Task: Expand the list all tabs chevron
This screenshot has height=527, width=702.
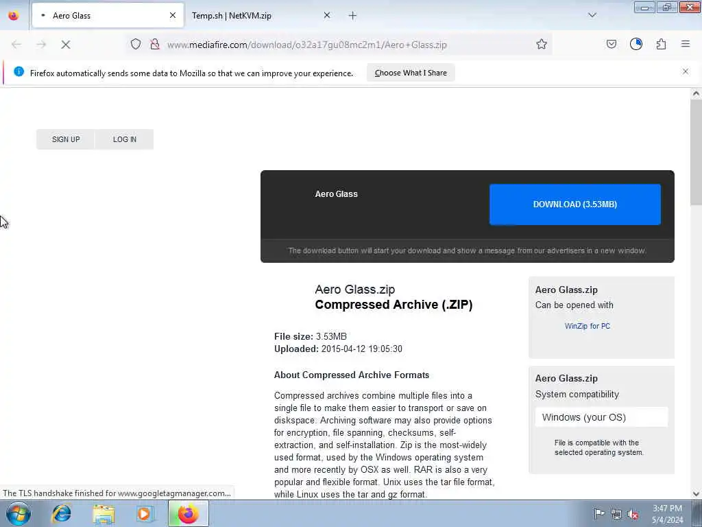Action: pyautogui.click(x=592, y=15)
